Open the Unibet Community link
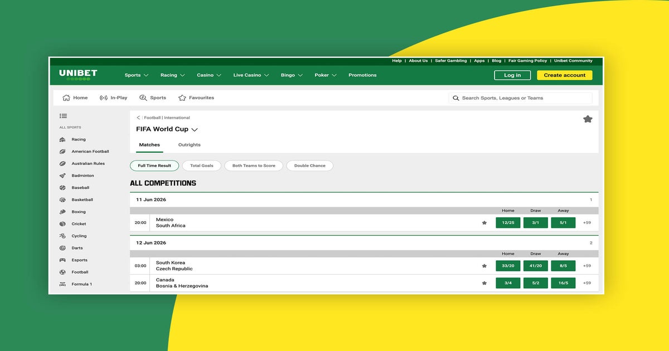Image resolution: width=669 pixels, height=351 pixels. tap(573, 61)
